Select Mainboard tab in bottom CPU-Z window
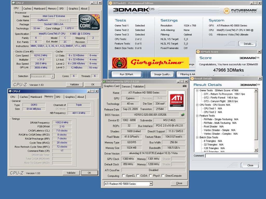The width and height of the screenshot is (266, 199). (x=36, y=97)
